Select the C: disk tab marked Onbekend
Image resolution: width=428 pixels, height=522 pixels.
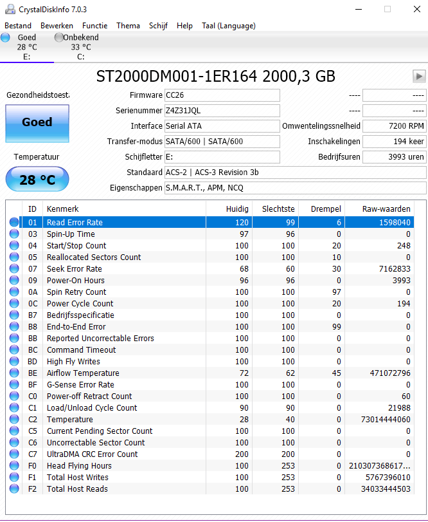(x=81, y=47)
